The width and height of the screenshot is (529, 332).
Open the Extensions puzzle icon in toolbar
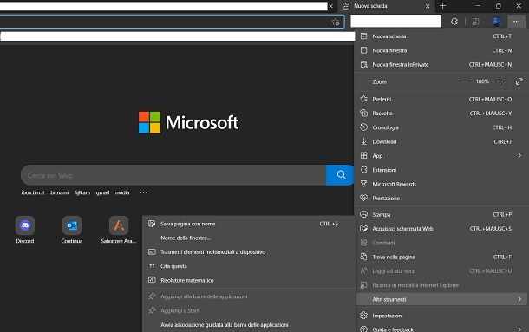tap(454, 22)
